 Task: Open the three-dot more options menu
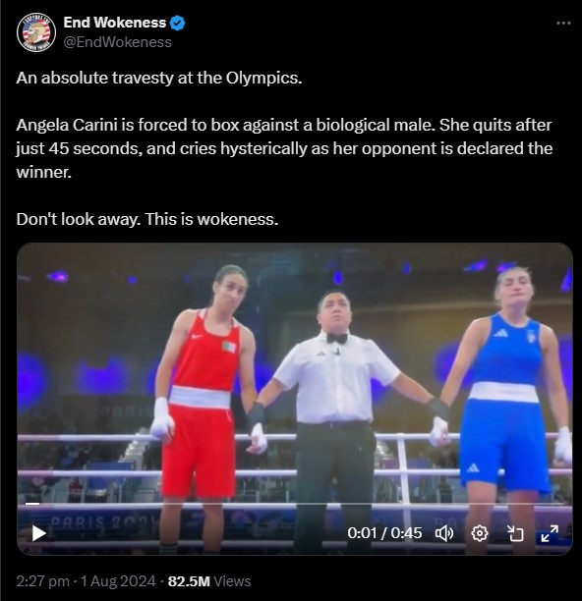click(x=563, y=24)
